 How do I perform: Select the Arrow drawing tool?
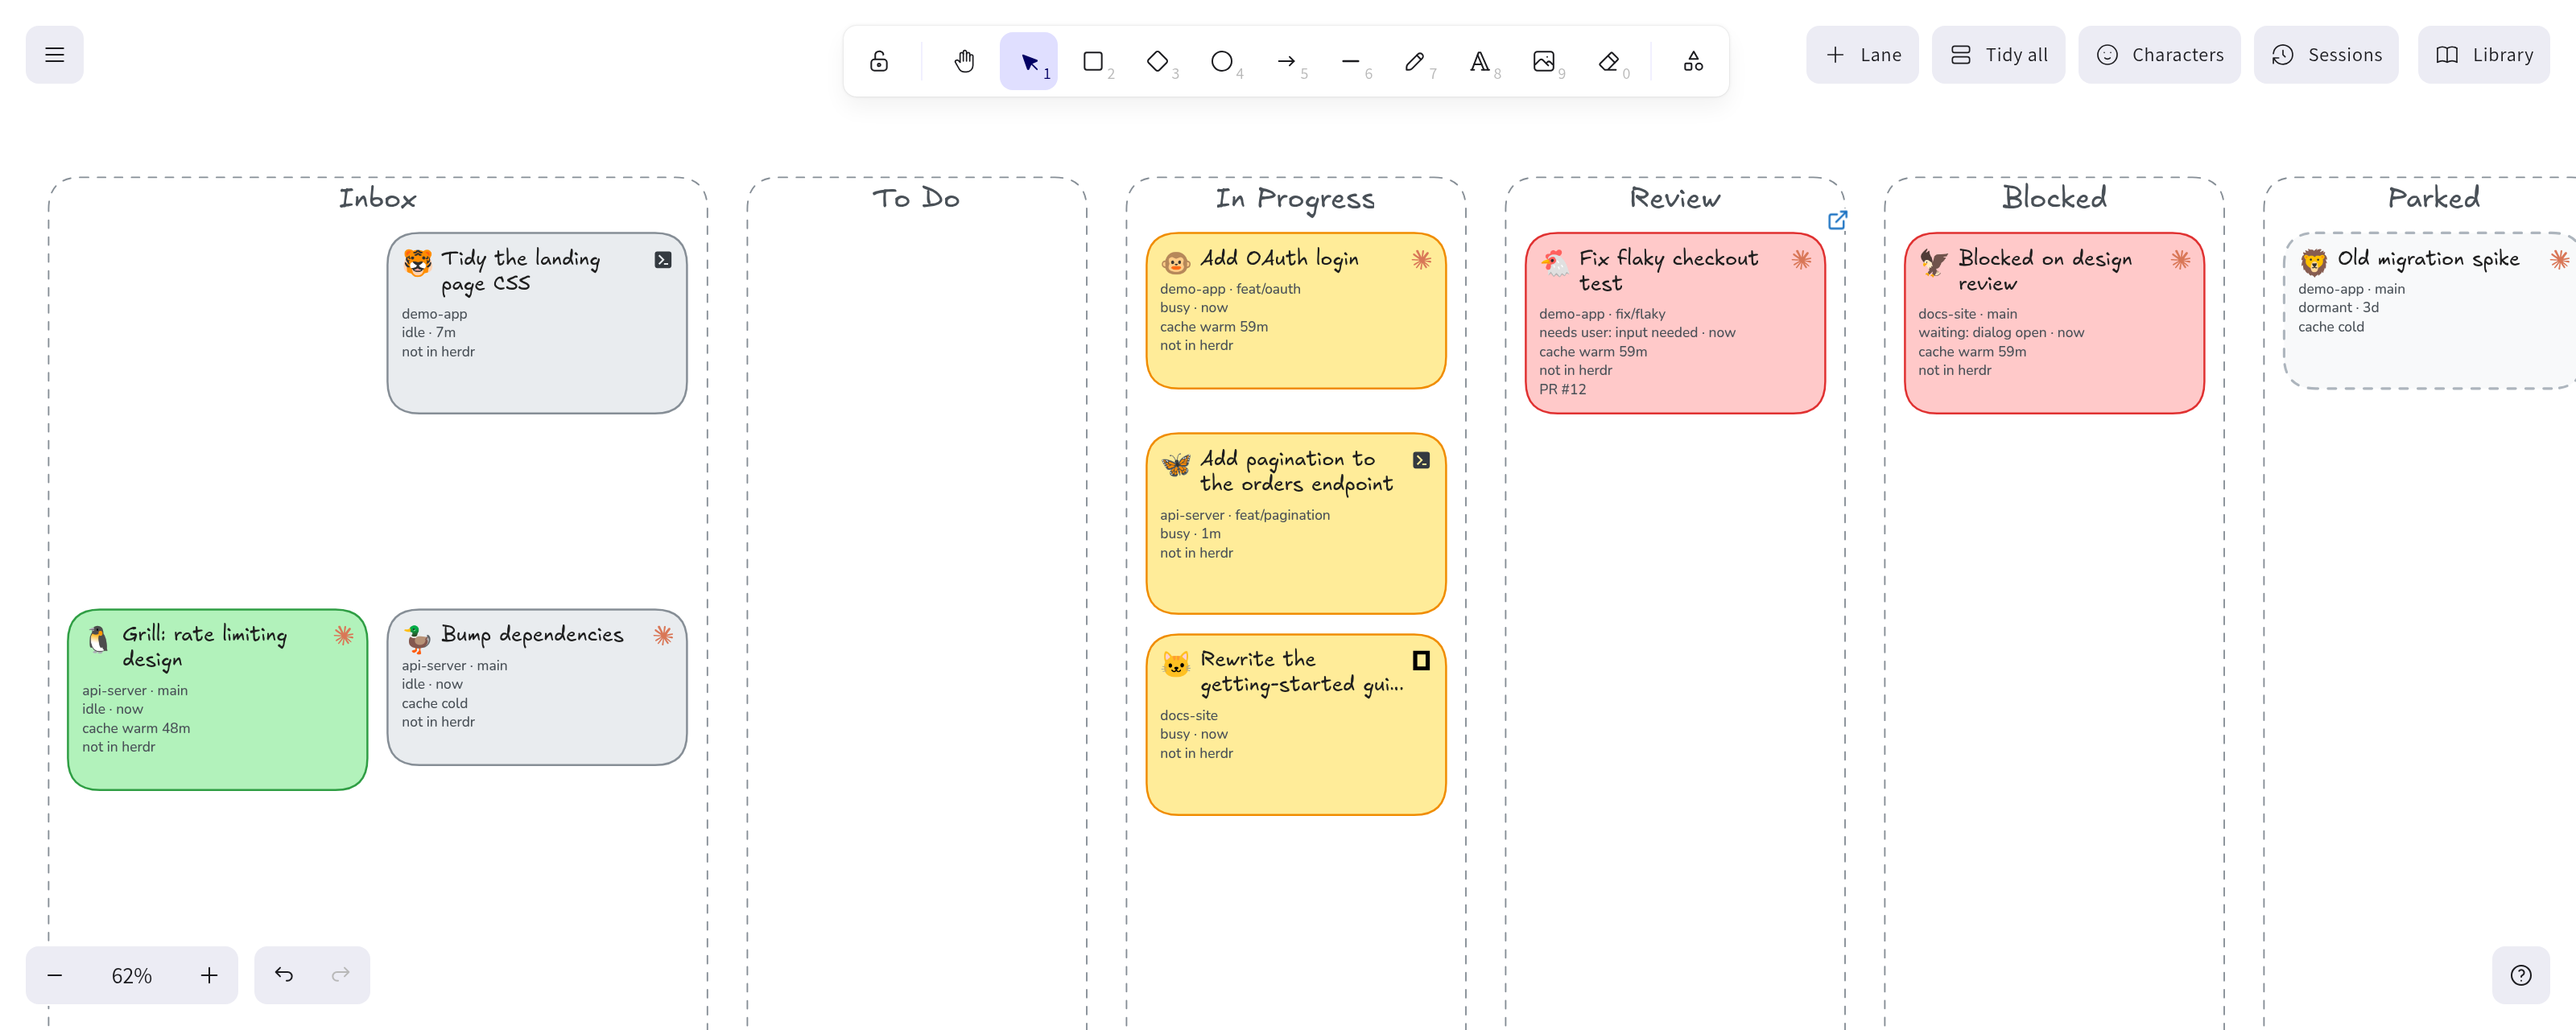pyautogui.click(x=1286, y=62)
